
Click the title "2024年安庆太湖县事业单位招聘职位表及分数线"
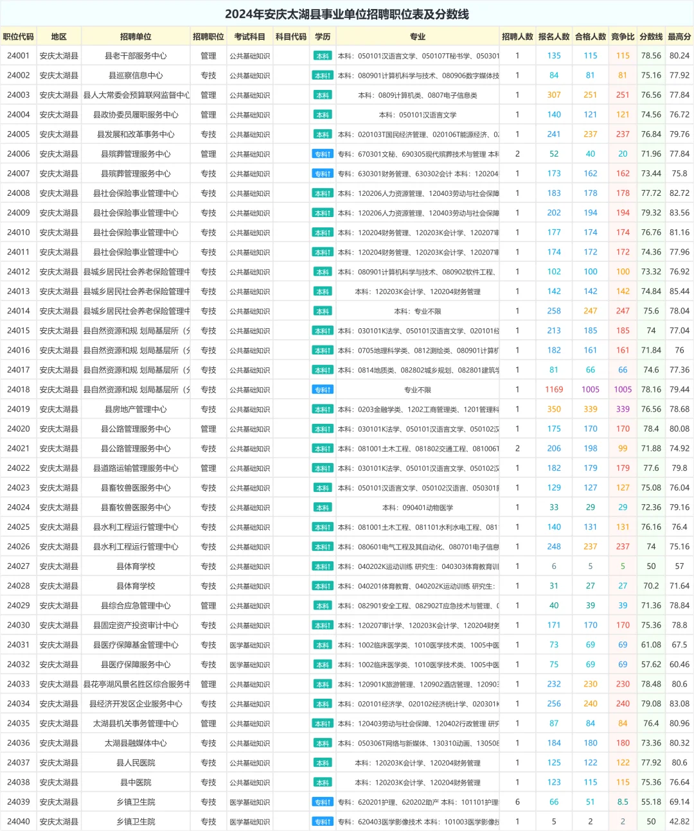347,14
